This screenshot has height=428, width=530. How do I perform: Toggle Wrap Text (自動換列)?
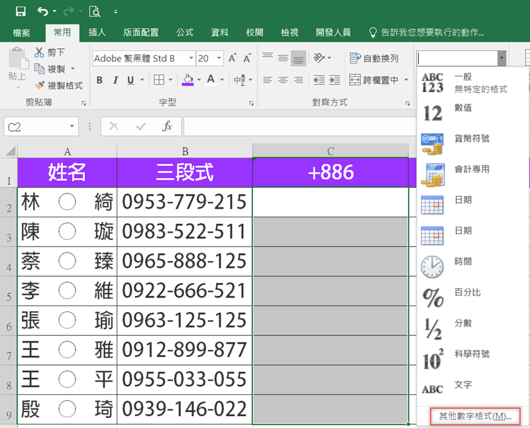pos(374,58)
